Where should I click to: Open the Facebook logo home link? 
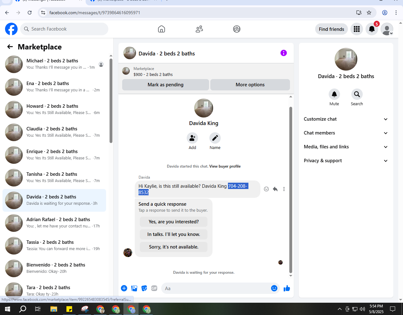click(11, 29)
